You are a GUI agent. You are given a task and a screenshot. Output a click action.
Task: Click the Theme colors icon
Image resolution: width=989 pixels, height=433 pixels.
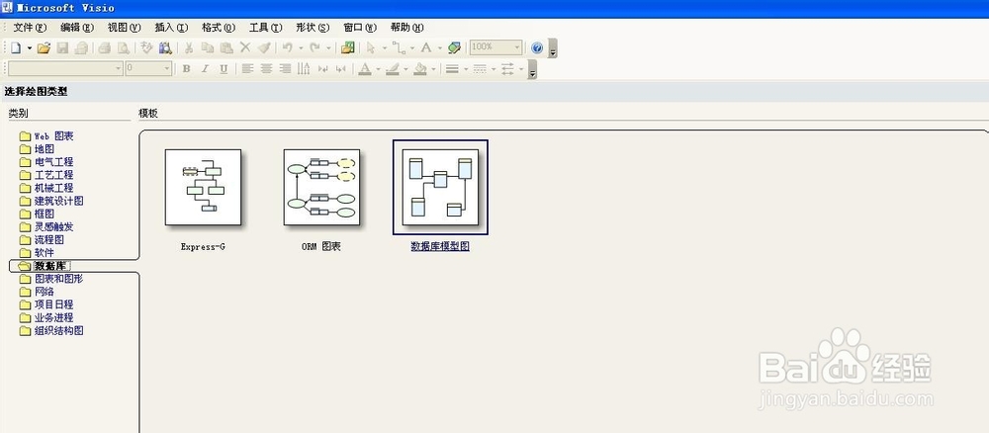click(x=454, y=47)
